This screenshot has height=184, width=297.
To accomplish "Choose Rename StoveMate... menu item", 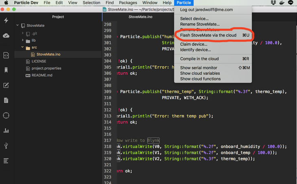I will (x=213, y=24).
